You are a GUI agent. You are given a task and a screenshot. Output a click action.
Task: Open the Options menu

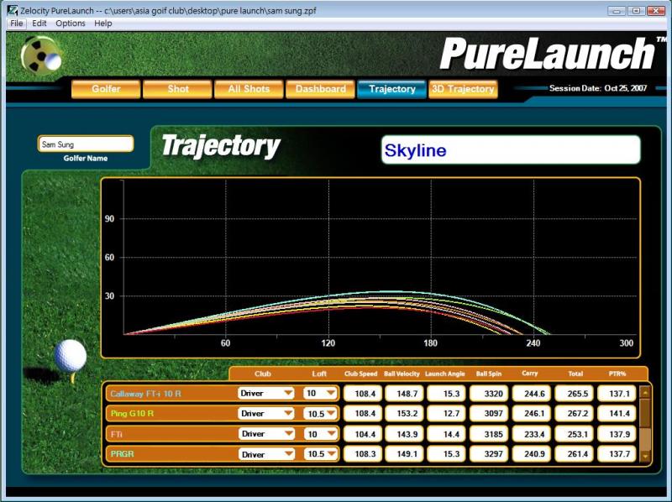[x=71, y=24]
